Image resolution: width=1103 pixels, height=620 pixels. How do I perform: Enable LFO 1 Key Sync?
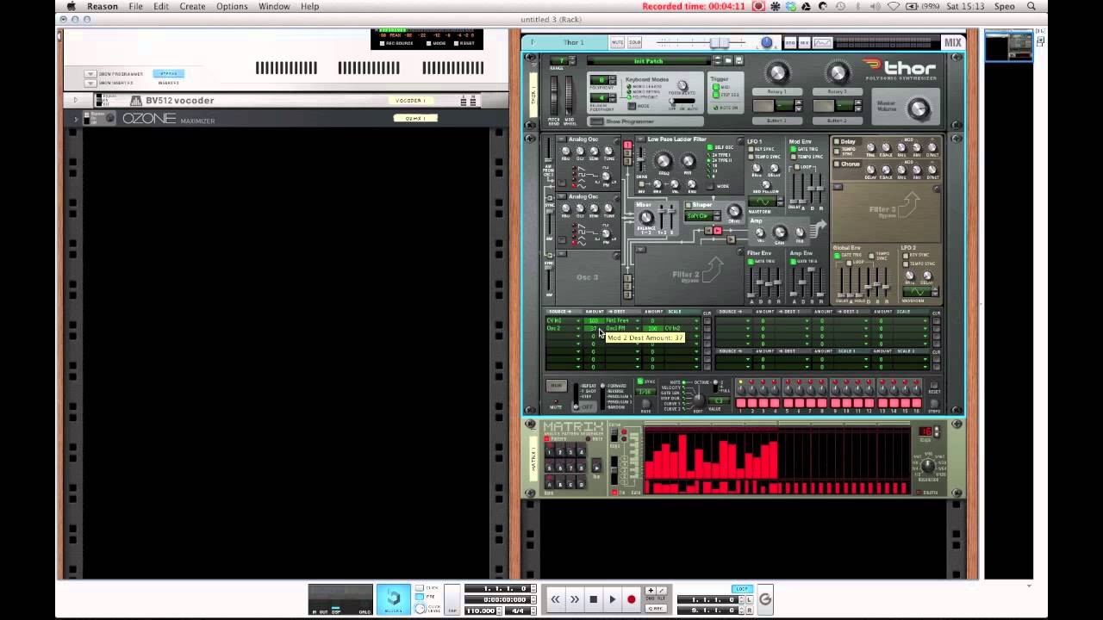click(751, 149)
